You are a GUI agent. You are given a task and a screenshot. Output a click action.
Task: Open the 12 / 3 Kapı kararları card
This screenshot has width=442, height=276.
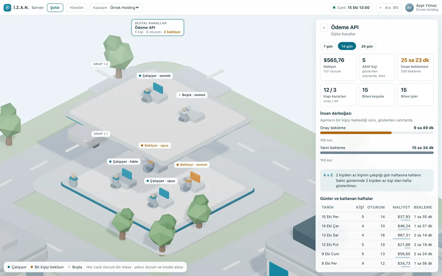[x=338, y=95]
